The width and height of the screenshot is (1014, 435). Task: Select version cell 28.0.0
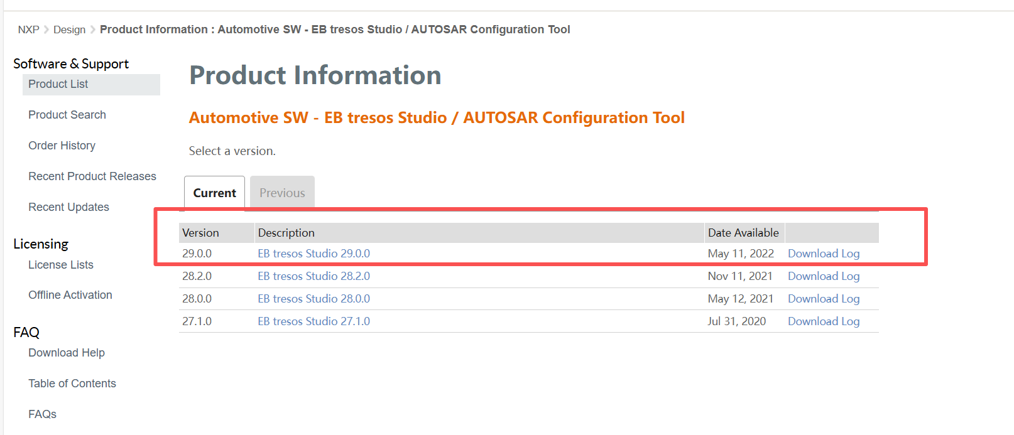tap(197, 299)
